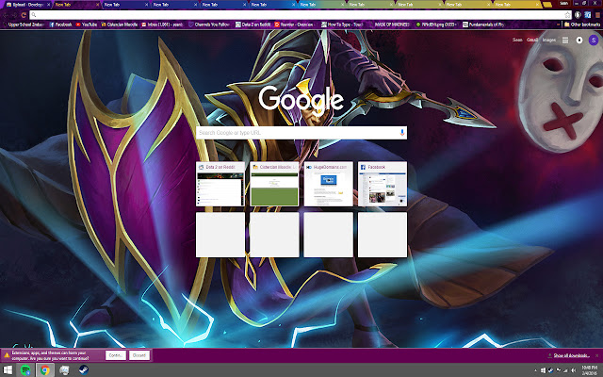The image size is (603, 377).
Task: Open the Google notifications circle icon
Action: click(579, 40)
